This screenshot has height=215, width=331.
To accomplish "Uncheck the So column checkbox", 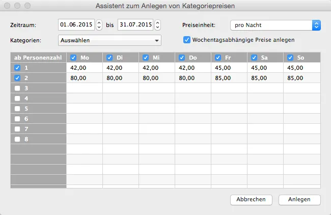I will tap(290, 58).
